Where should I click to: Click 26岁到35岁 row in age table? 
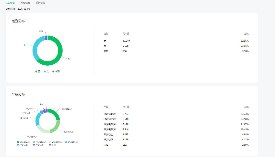point(176,119)
